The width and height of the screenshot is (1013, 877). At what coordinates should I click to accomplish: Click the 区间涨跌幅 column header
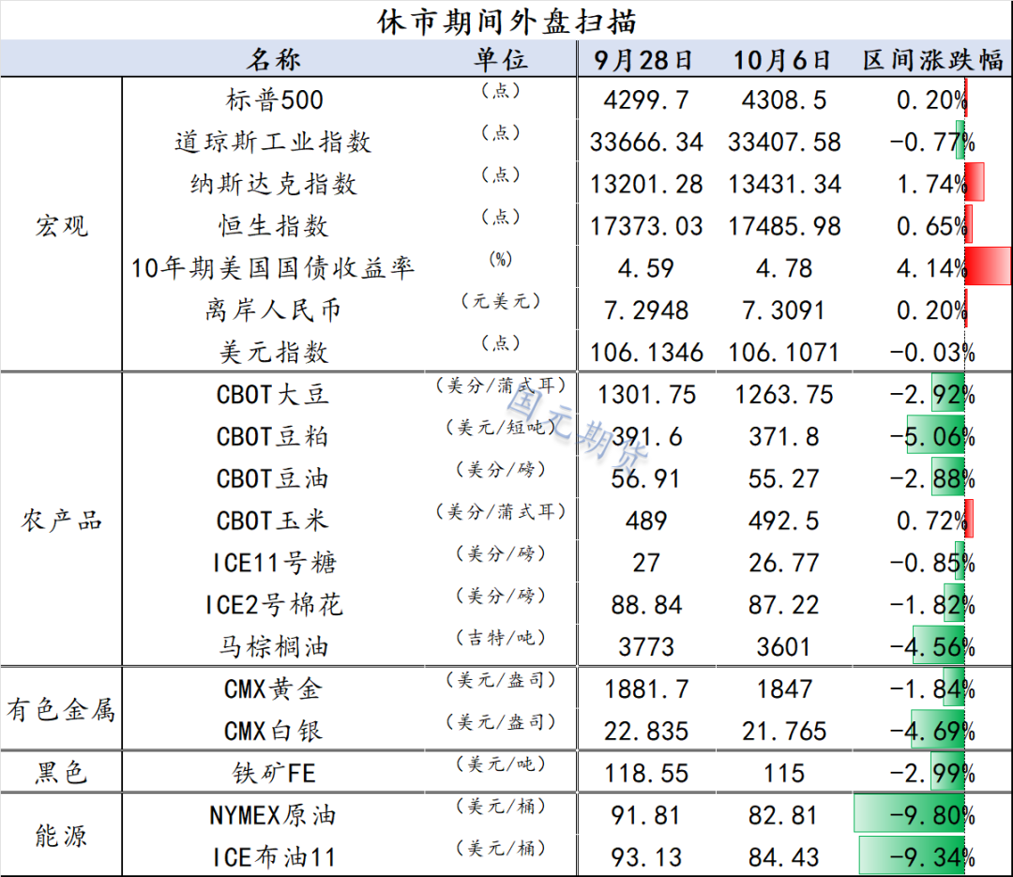(x=933, y=60)
